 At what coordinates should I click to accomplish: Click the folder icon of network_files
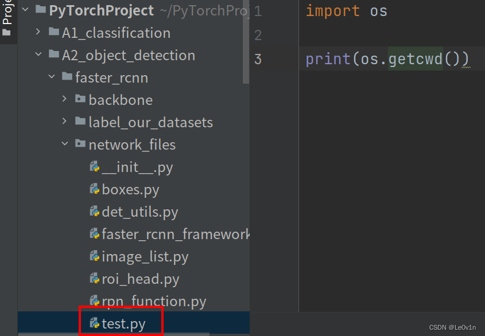pos(80,144)
